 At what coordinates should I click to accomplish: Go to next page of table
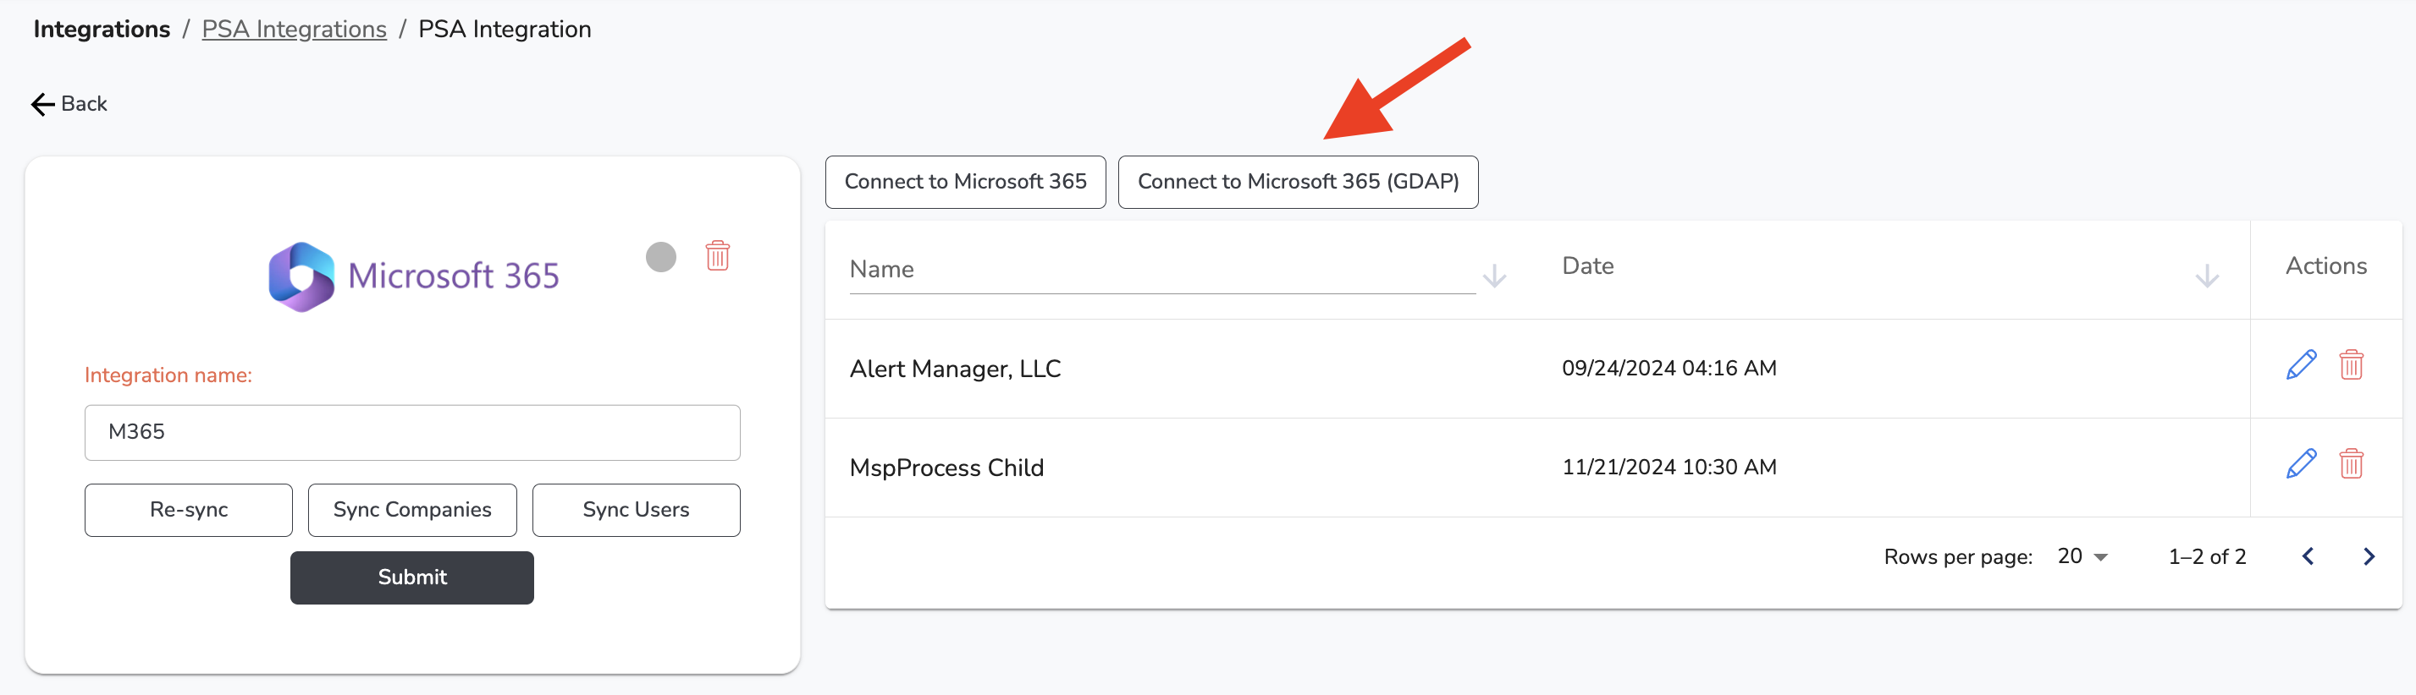pyautogui.click(x=2368, y=556)
